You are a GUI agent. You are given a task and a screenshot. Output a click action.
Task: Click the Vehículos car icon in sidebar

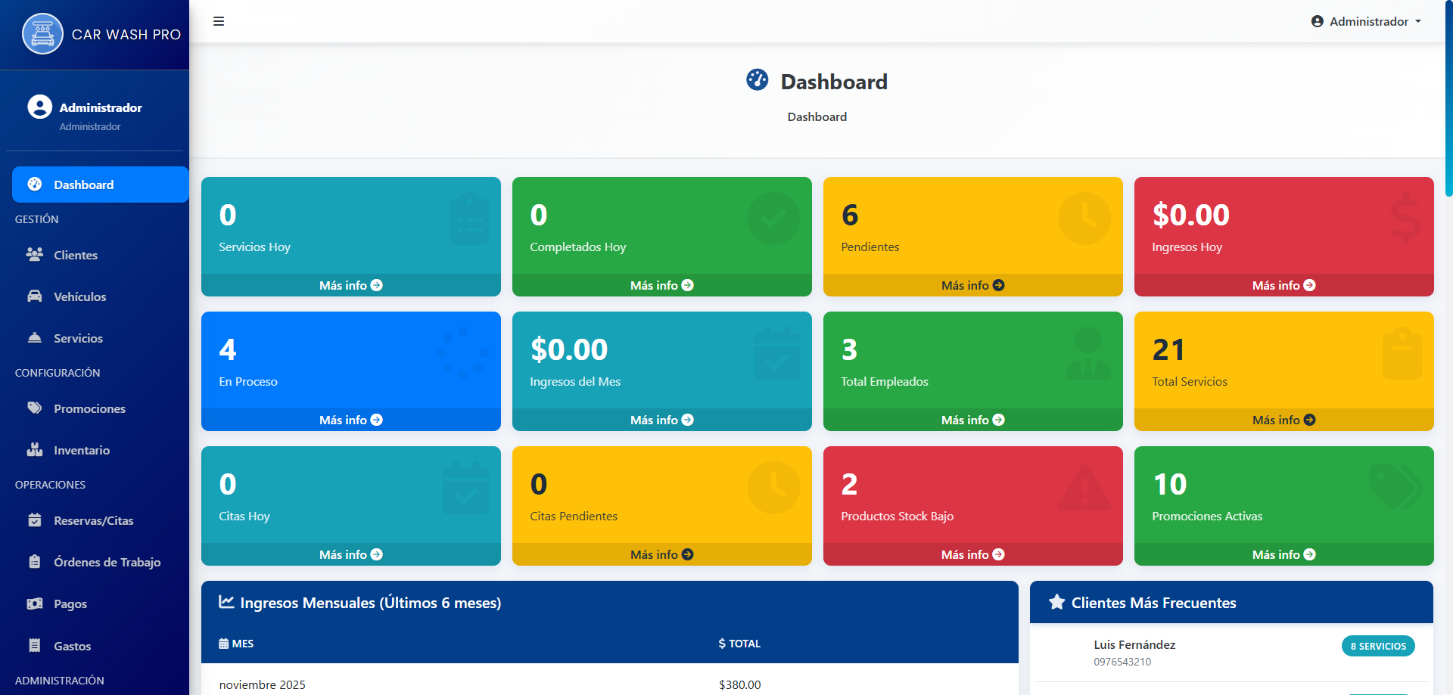tap(35, 296)
